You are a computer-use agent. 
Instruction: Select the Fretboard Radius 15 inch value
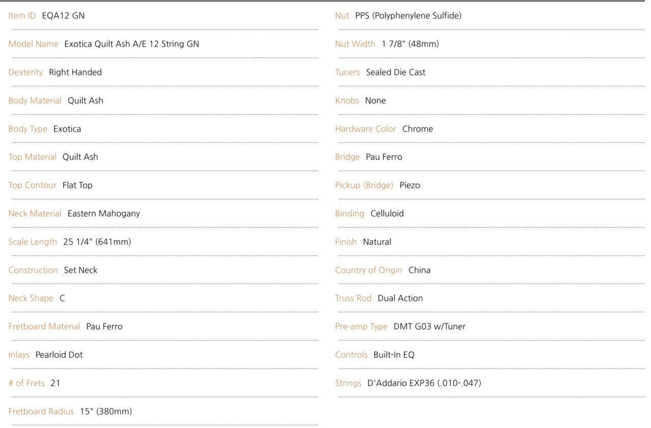click(x=106, y=411)
